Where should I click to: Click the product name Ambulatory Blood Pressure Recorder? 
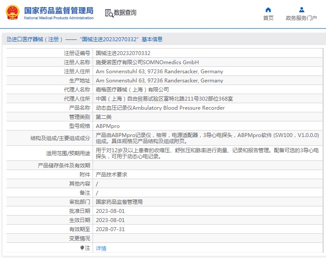(x=160, y=108)
